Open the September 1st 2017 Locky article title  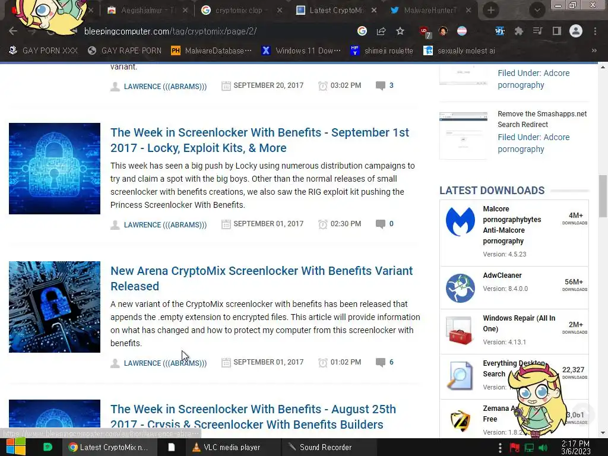259,140
